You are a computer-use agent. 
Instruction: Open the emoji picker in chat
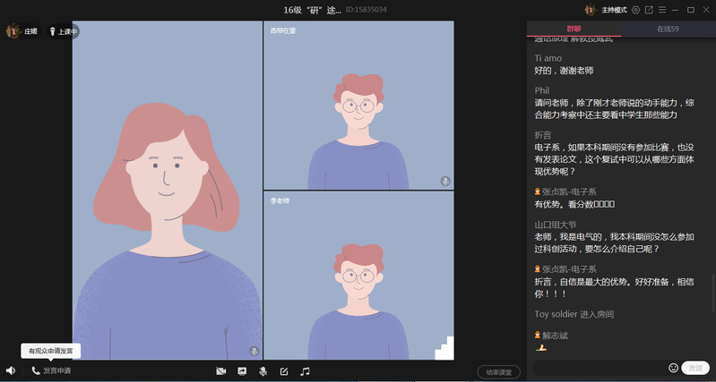point(673,368)
